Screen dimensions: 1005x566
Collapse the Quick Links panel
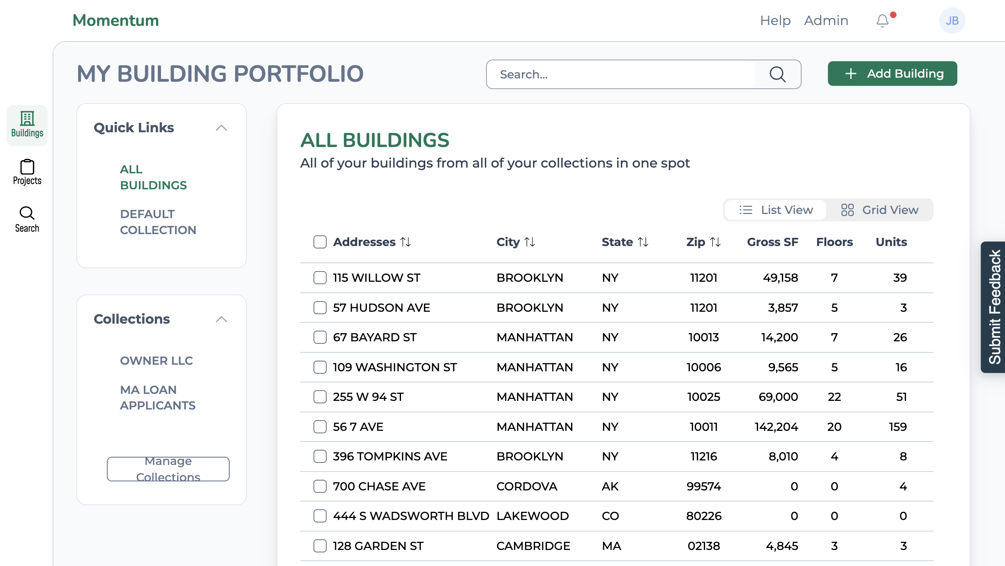click(221, 128)
